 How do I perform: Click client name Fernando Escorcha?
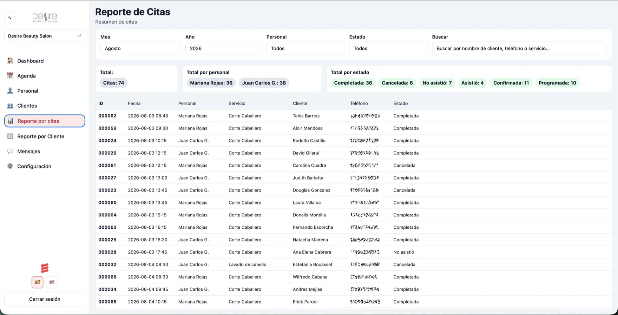pos(313,227)
